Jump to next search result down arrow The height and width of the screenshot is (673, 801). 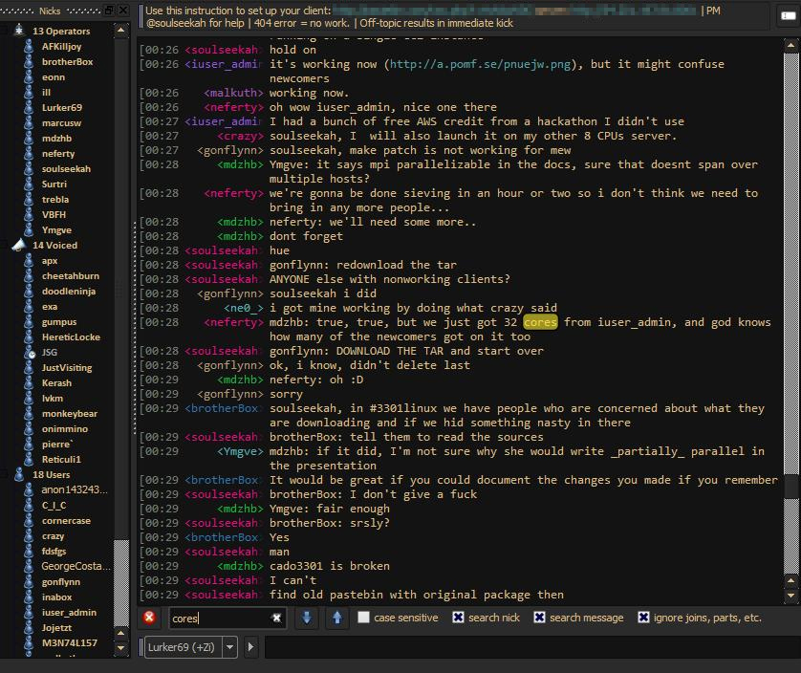[x=308, y=618]
